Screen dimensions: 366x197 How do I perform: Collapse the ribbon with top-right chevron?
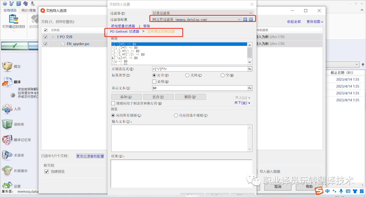(x=362, y=10)
